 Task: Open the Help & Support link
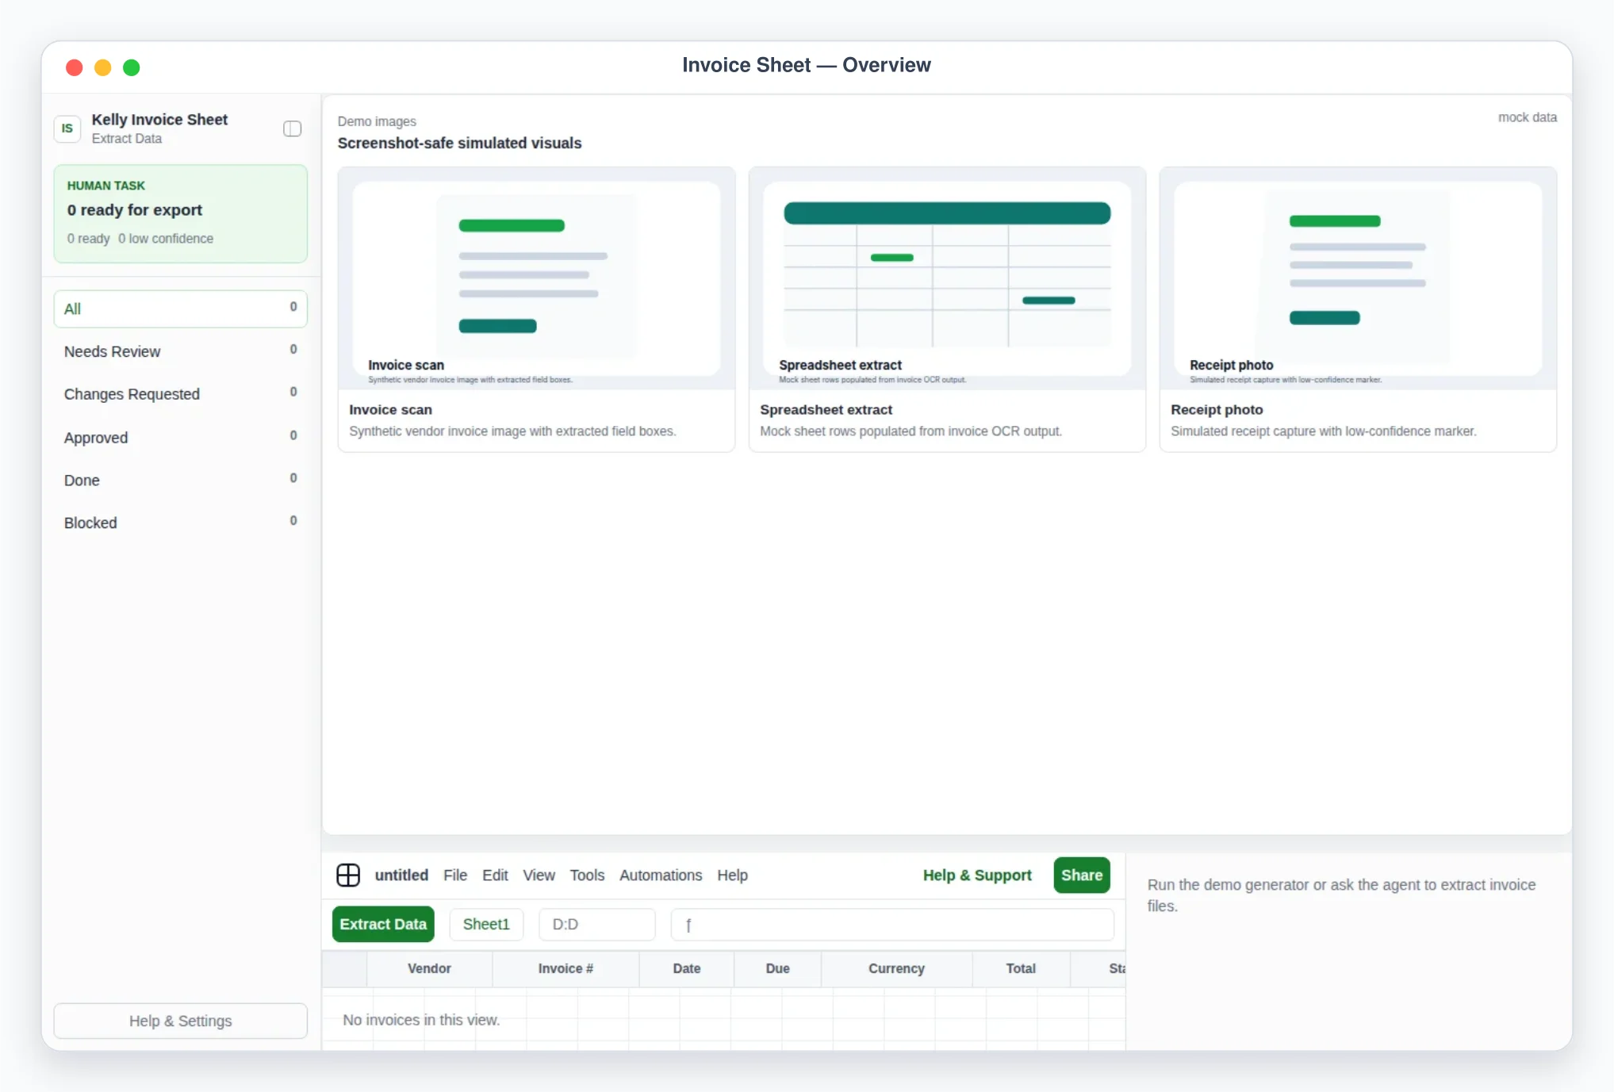[x=977, y=875]
